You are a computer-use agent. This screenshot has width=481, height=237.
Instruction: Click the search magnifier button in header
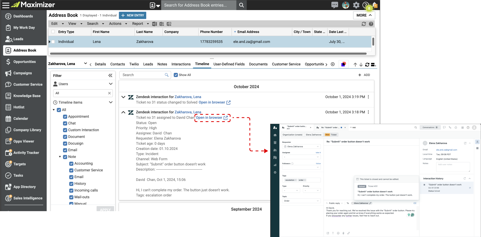click(241, 5)
